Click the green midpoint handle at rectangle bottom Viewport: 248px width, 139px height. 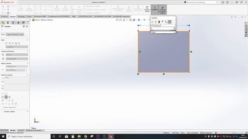coord(164,74)
